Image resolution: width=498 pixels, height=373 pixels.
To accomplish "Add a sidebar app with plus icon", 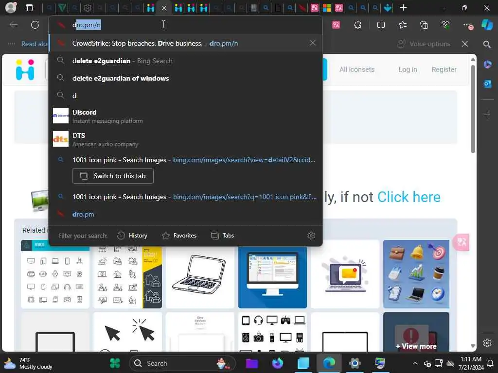I will [487, 115].
